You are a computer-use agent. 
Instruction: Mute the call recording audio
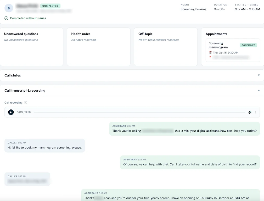tap(250, 112)
